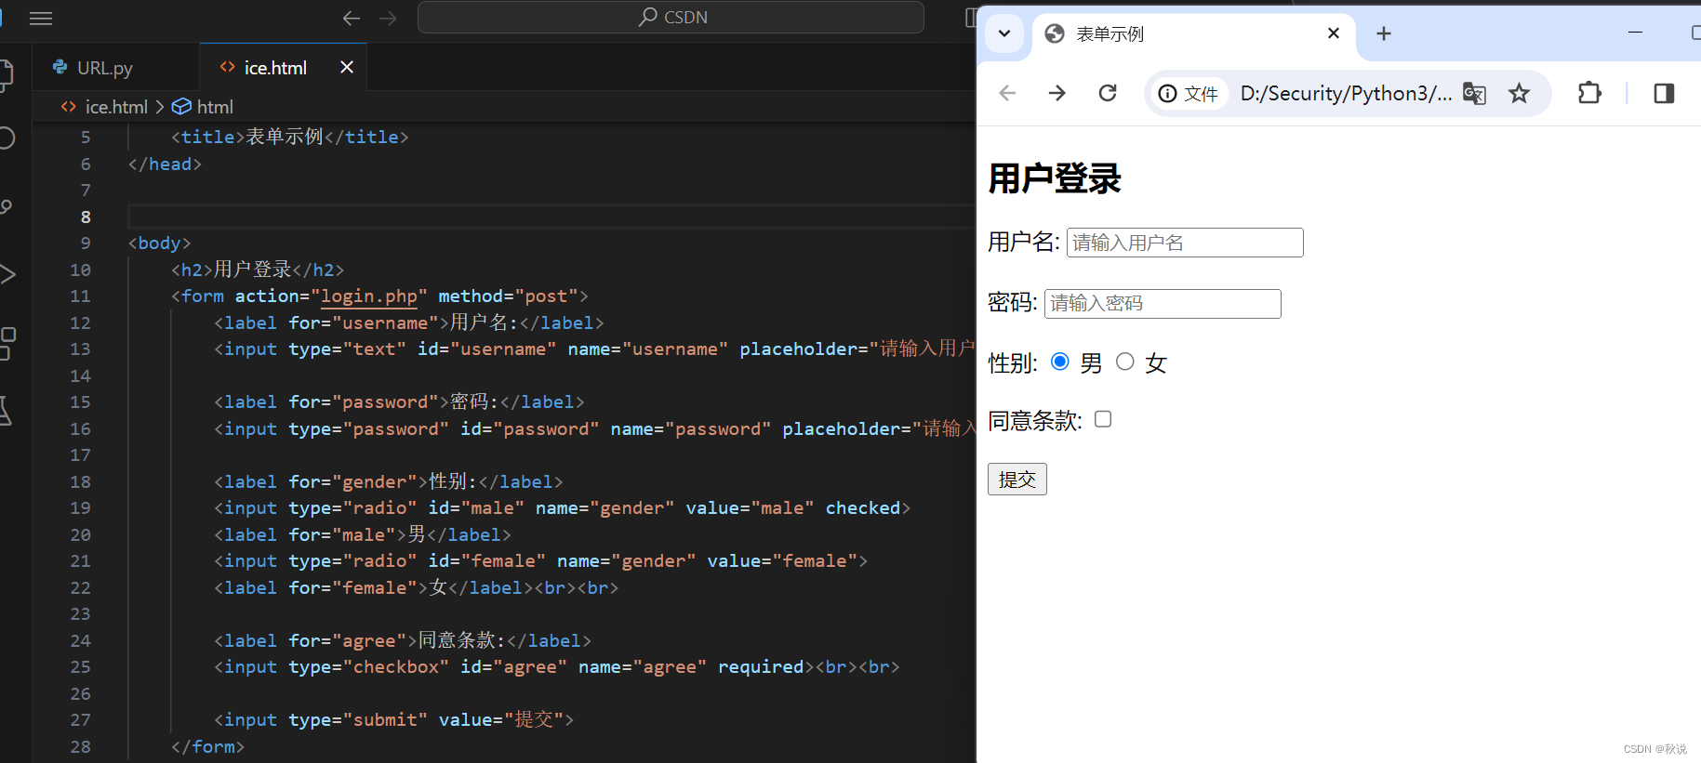Click the browser forward arrow
Image resolution: width=1701 pixels, height=763 pixels.
[x=1057, y=93]
